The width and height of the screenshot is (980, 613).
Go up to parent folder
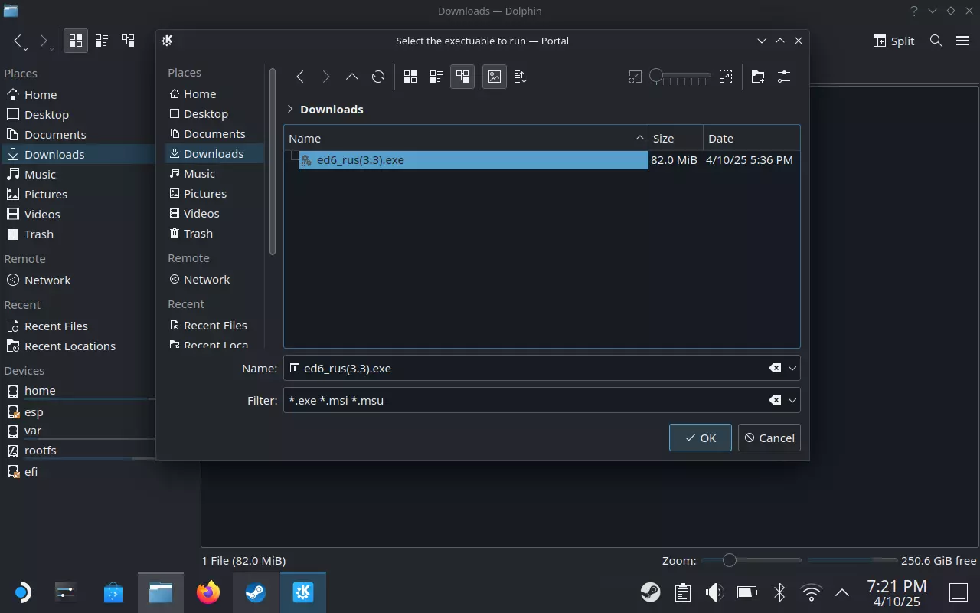351,77
